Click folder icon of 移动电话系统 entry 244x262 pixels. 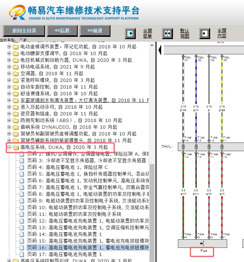tap(16, 67)
